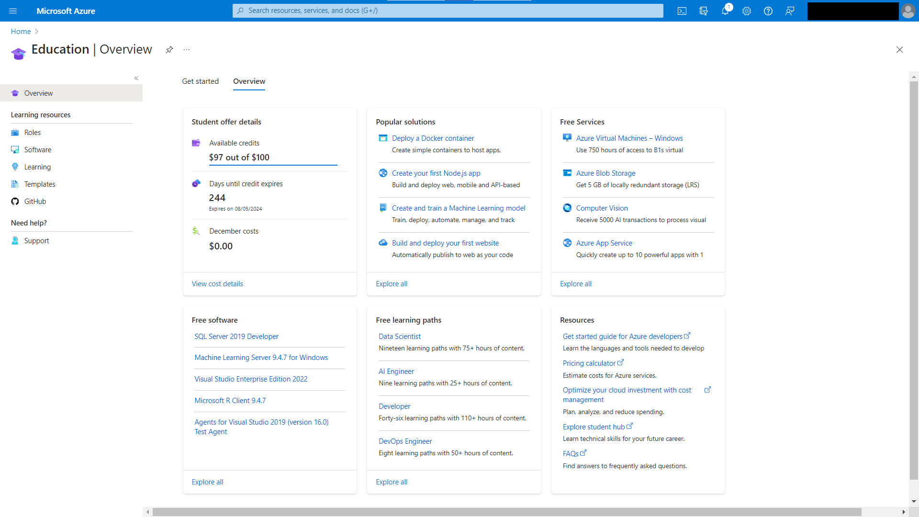Click the Machine Learning model icon
Image resolution: width=919 pixels, height=517 pixels.
click(383, 208)
